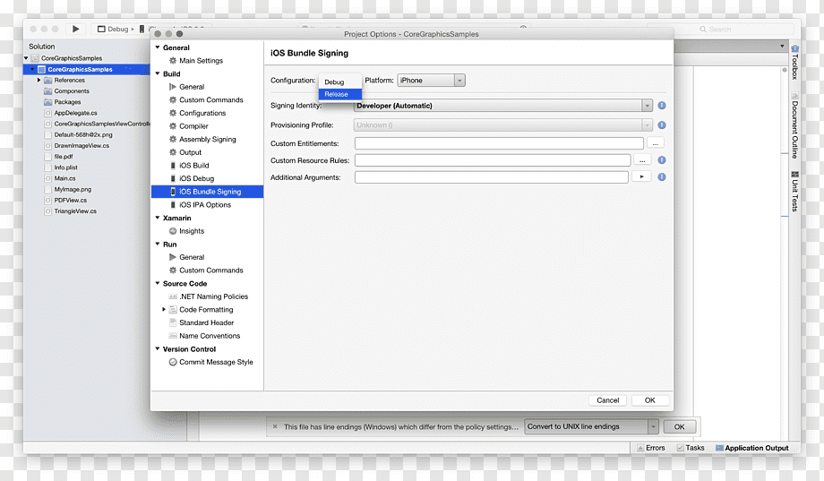Click Cancel in Project Options
The width and height of the screenshot is (824, 481).
click(x=607, y=400)
